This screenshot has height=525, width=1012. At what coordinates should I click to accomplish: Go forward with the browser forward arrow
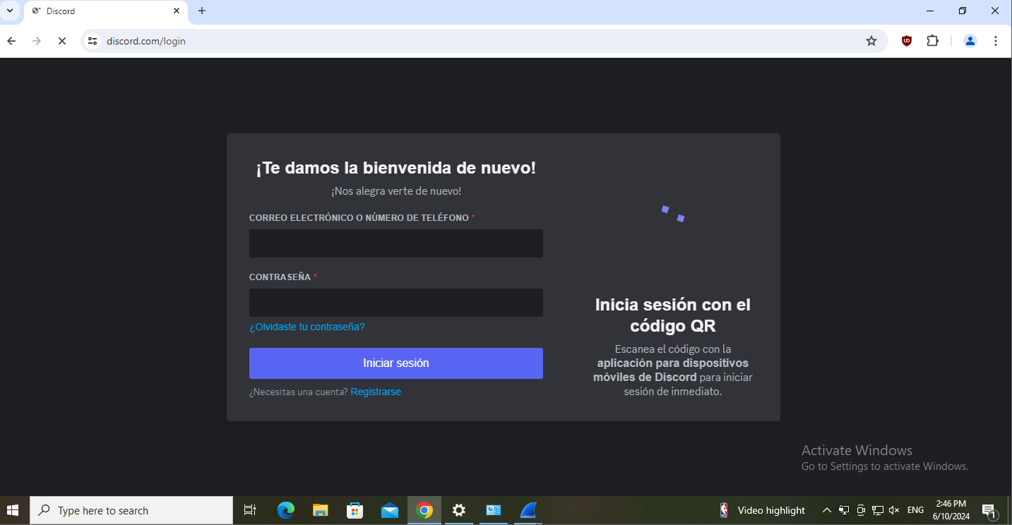[37, 41]
